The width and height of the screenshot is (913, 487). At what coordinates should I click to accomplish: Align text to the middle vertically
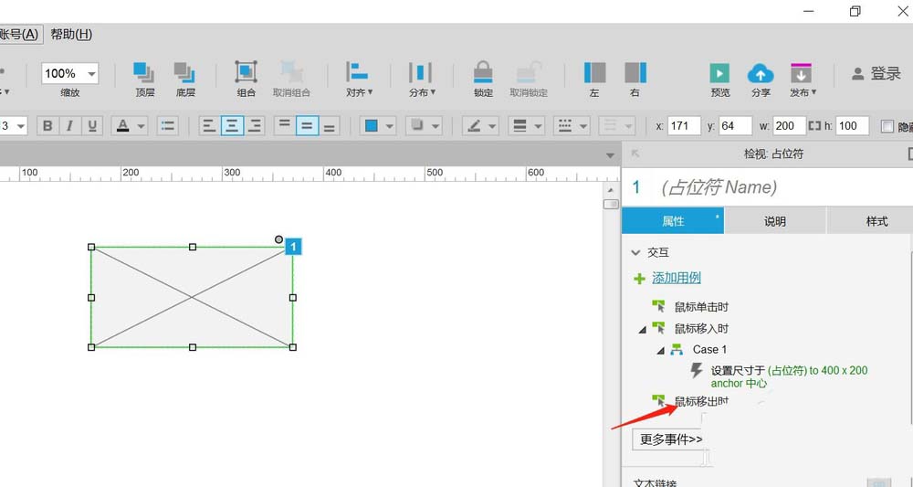coord(307,125)
